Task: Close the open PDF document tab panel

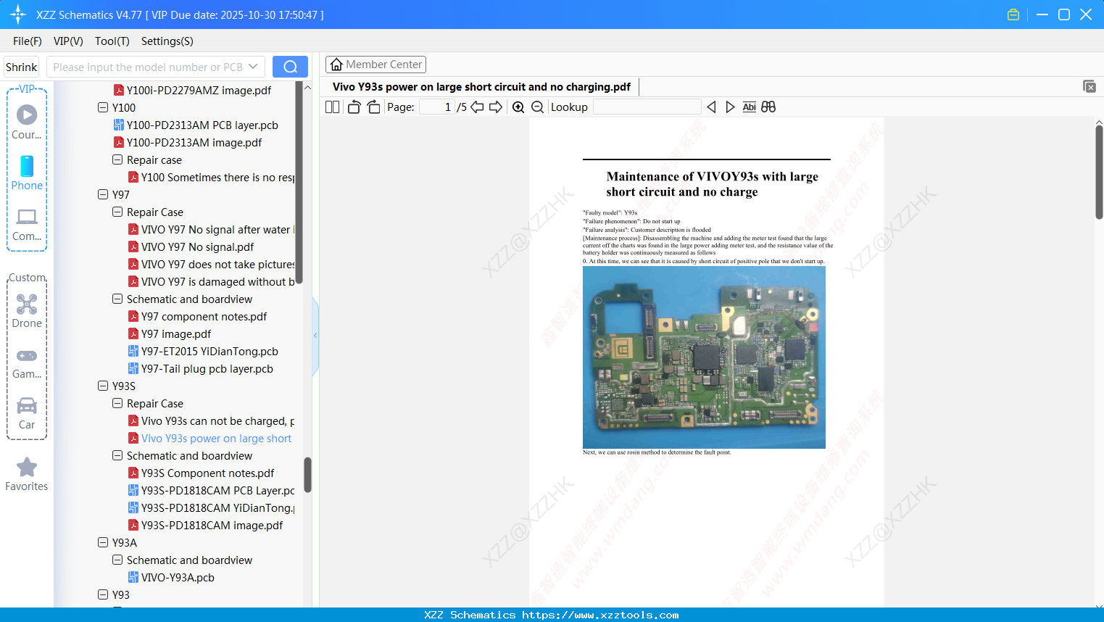Action: (x=1090, y=86)
